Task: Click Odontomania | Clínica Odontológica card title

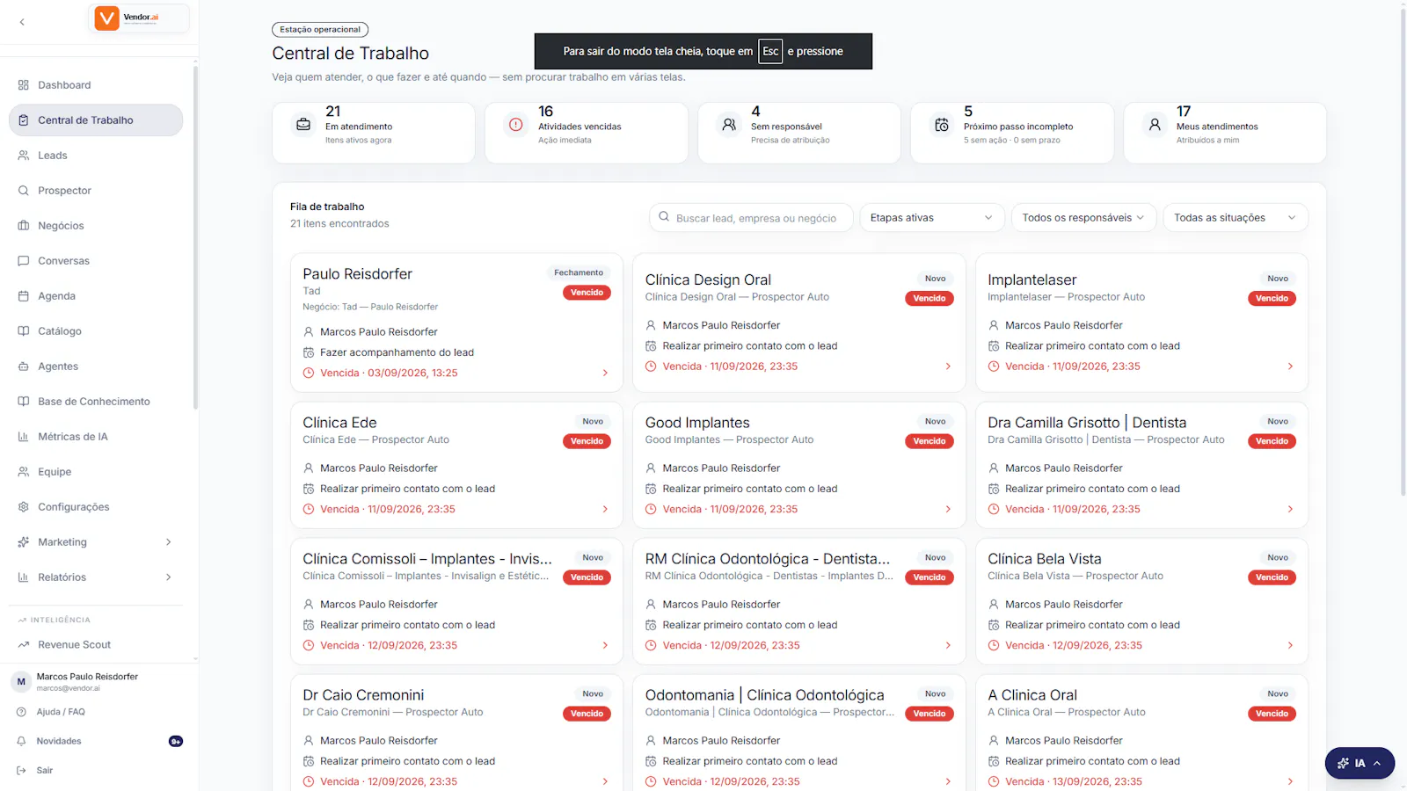Action: [765, 695]
